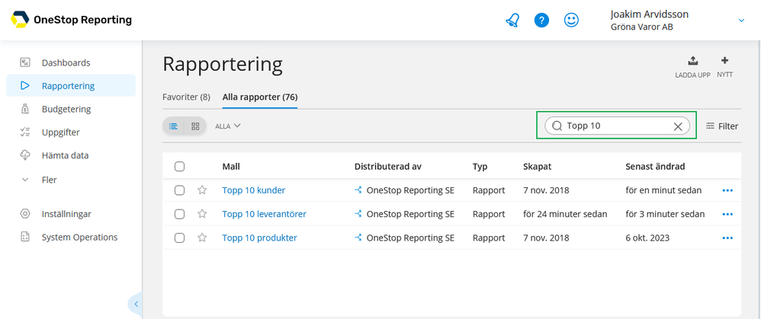Click the LADDA UPP upload button
This screenshot has height=319, width=761.
[692, 67]
